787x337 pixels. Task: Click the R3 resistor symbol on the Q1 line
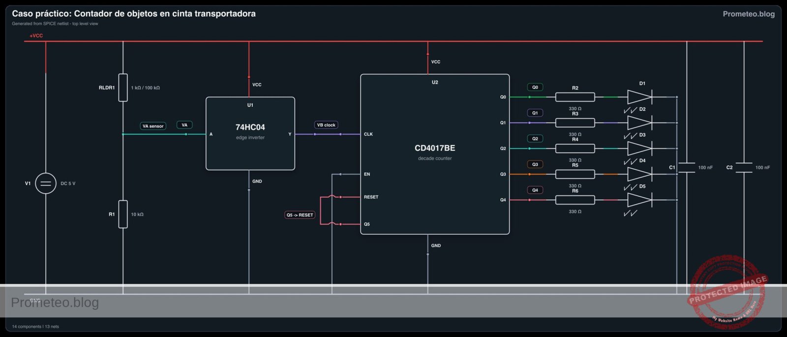pyautogui.click(x=575, y=123)
